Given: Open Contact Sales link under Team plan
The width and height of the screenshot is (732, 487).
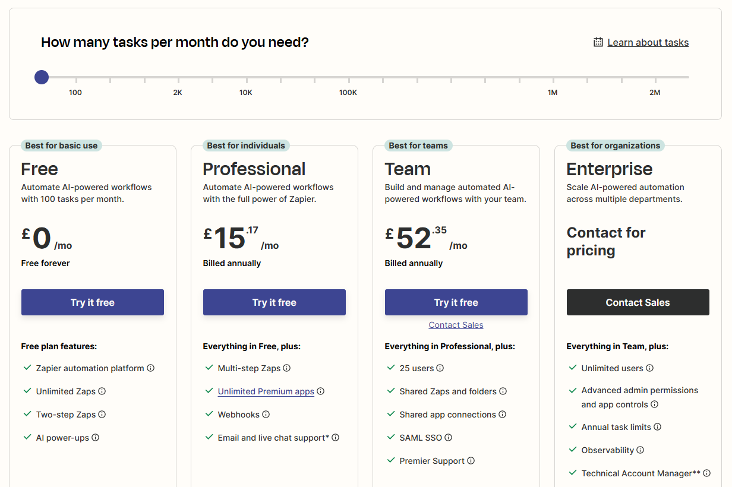Looking at the screenshot, I should point(456,325).
